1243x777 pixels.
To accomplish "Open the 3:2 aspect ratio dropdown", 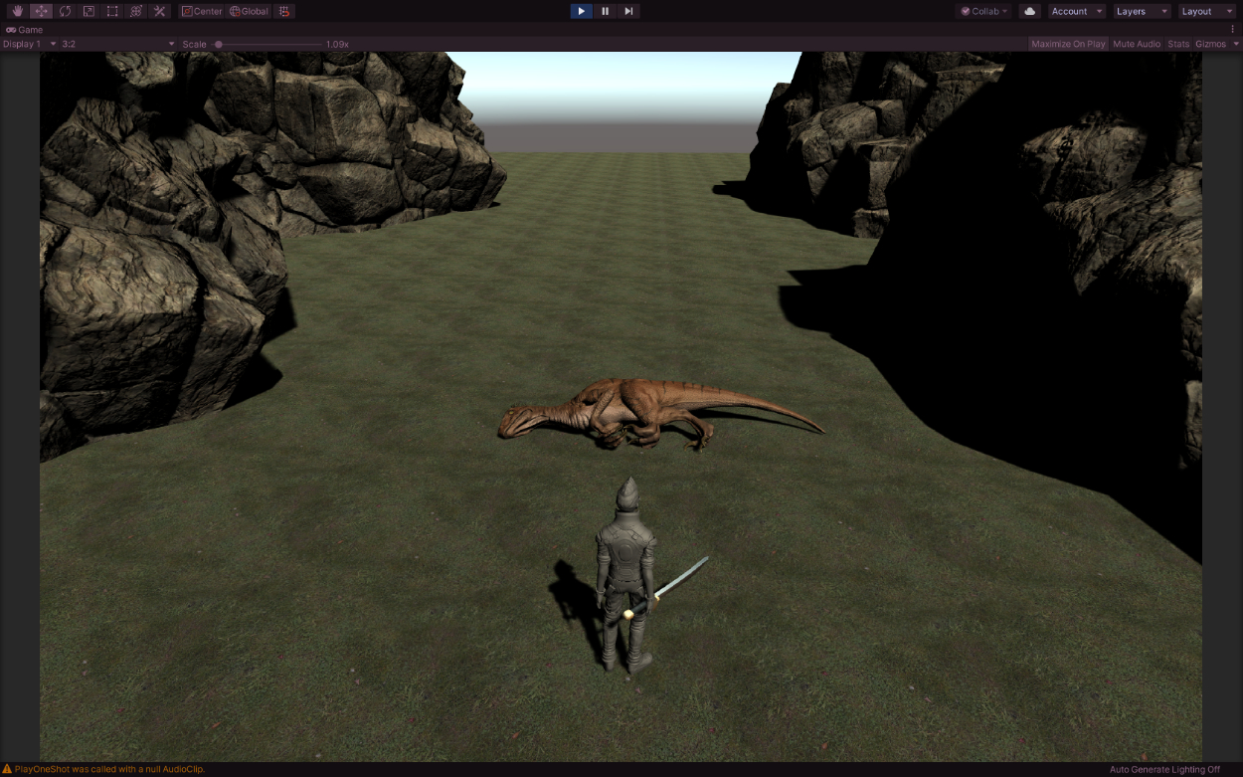I will 117,44.
